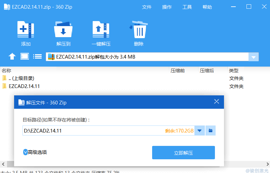Sort by the 压缩前 column header

(x=178, y=71)
